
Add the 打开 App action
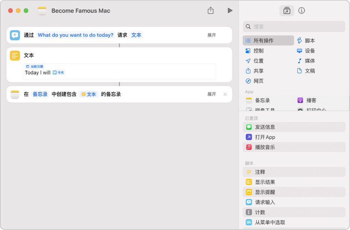click(x=294, y=137)
